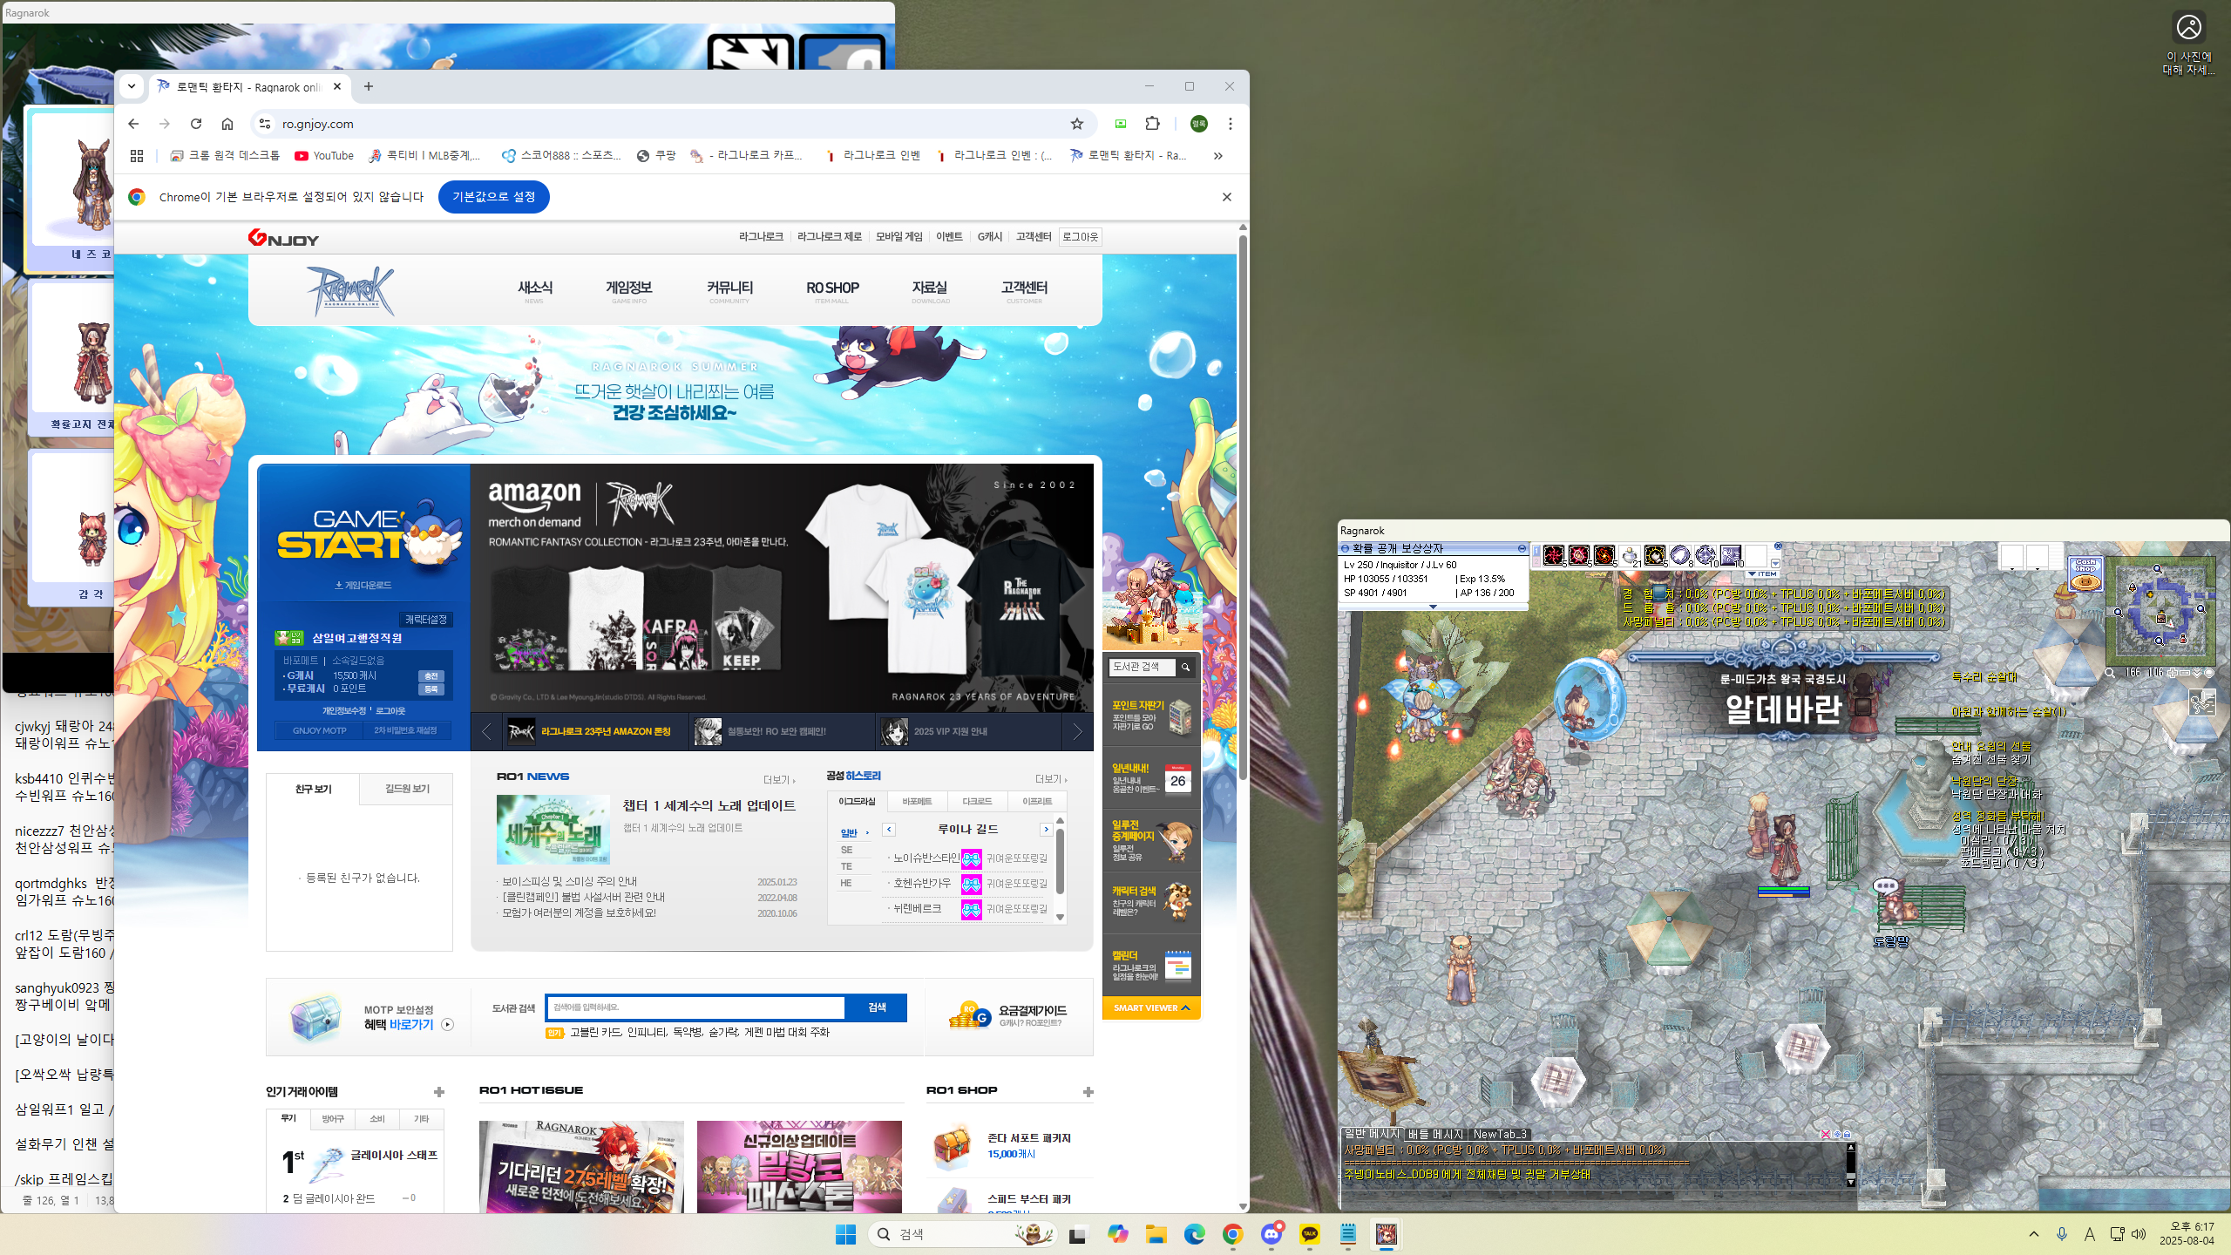Click the last skill icon with count 10 on hotkey bar
Screen dimensions: 2231x1255
pyautogui.click(x=1730, y=555)
